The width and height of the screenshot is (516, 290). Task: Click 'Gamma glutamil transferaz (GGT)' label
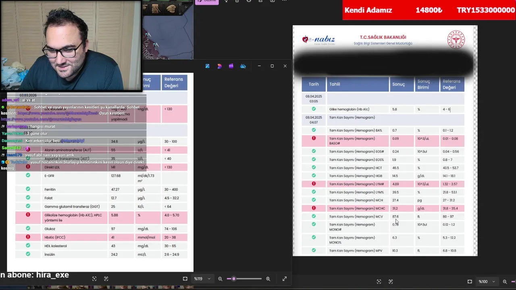(x=72, y=207)
